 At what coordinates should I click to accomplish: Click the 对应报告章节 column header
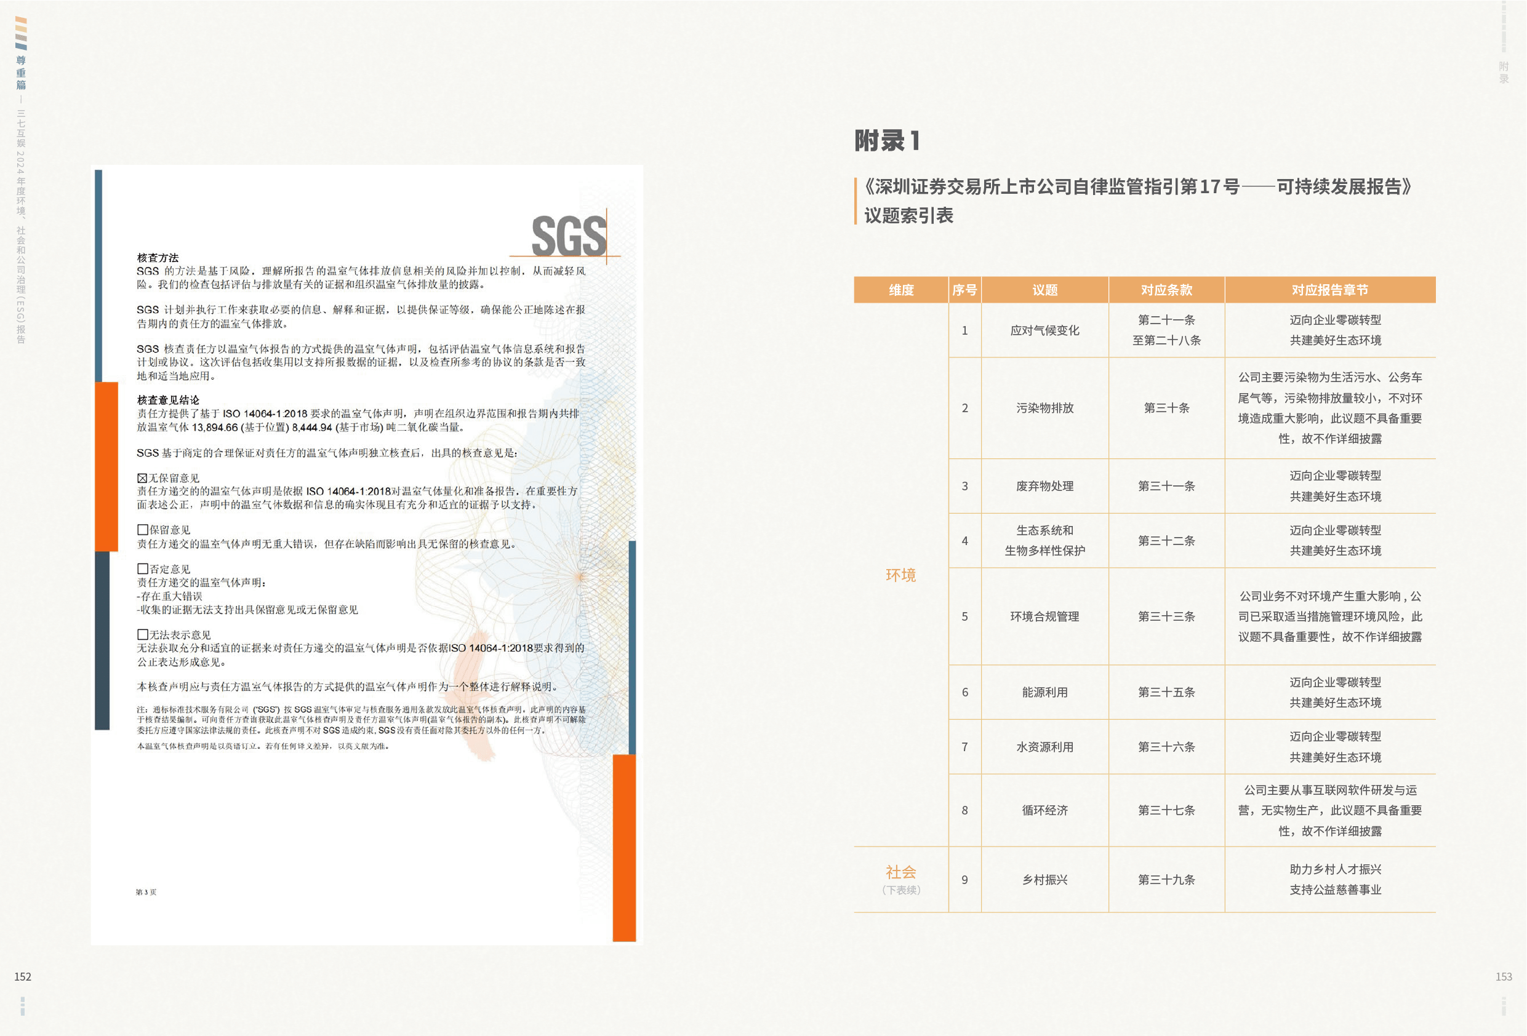coord(1329,290)
